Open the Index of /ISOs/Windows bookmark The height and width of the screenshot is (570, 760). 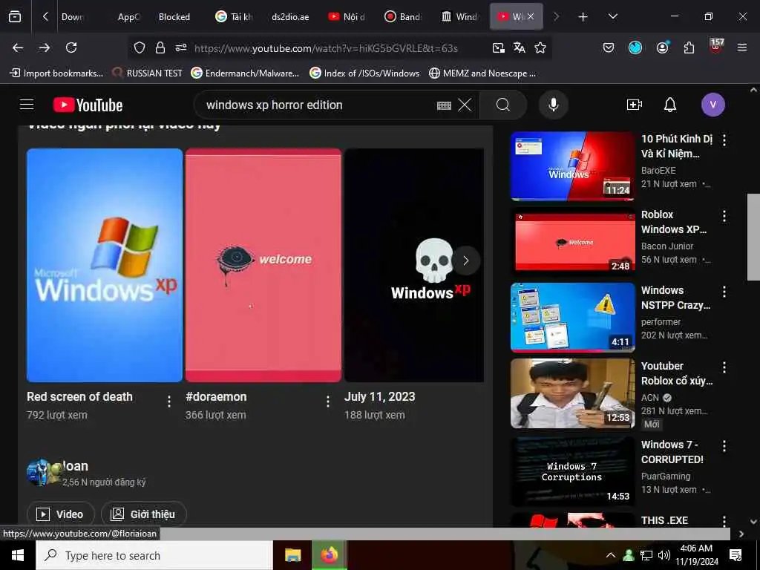(x=365, y=73)
